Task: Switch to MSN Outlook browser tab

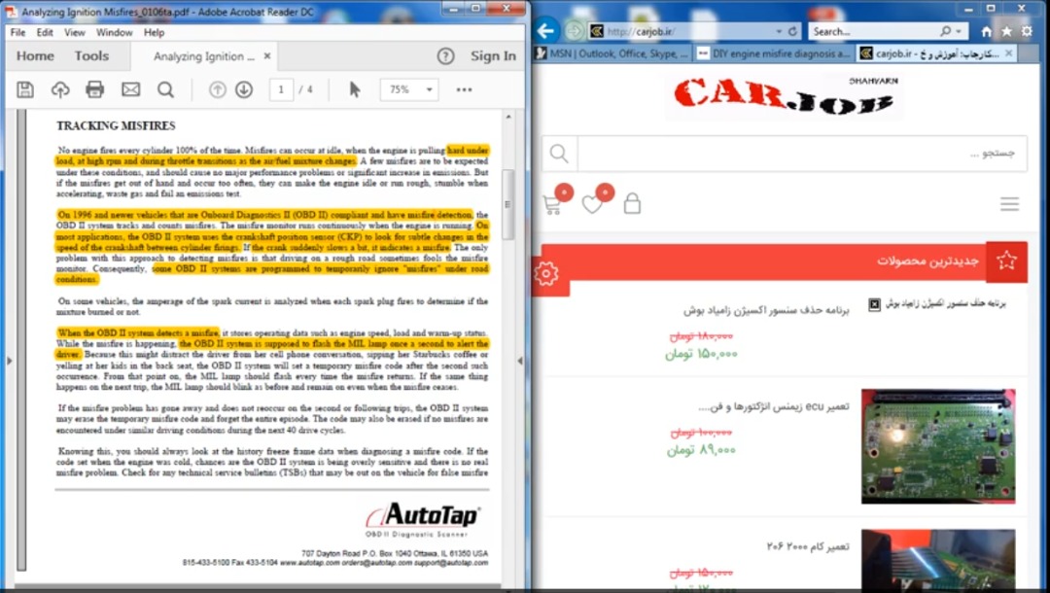Action: tap(612, 53)
